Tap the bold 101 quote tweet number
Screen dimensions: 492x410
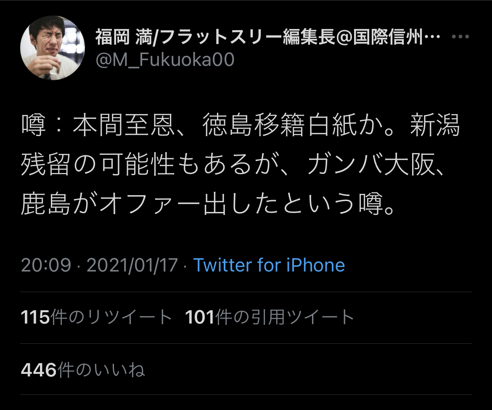200,317
